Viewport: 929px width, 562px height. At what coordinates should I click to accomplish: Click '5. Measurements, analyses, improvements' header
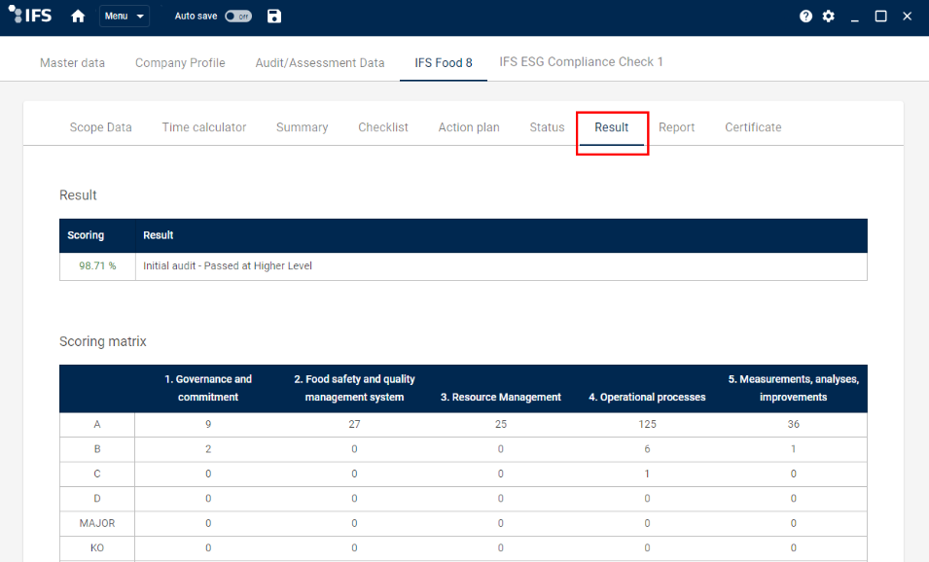794,388
